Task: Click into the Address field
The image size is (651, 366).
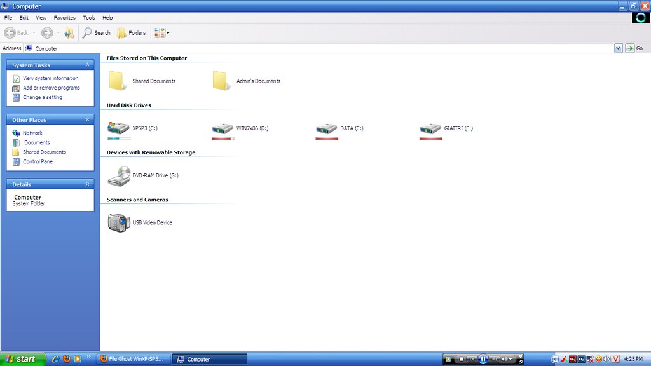Action: pos(319,48)
